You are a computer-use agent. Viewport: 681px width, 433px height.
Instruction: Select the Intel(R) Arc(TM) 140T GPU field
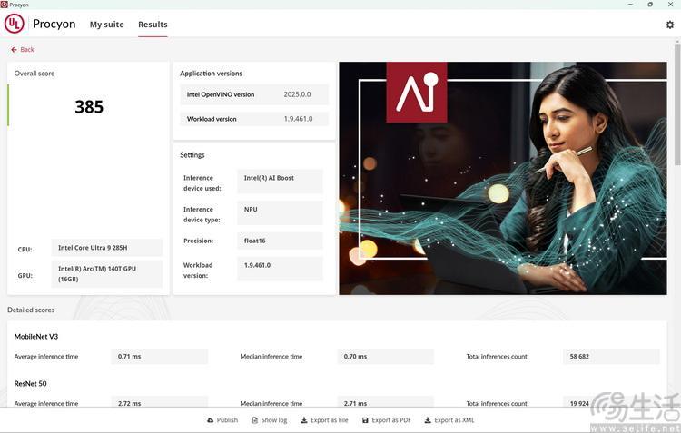click(107, 274)
